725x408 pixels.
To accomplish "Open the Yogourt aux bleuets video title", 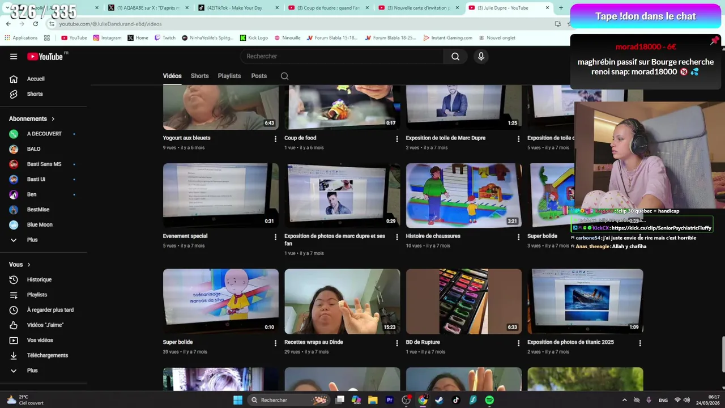I will pos(186,138).
